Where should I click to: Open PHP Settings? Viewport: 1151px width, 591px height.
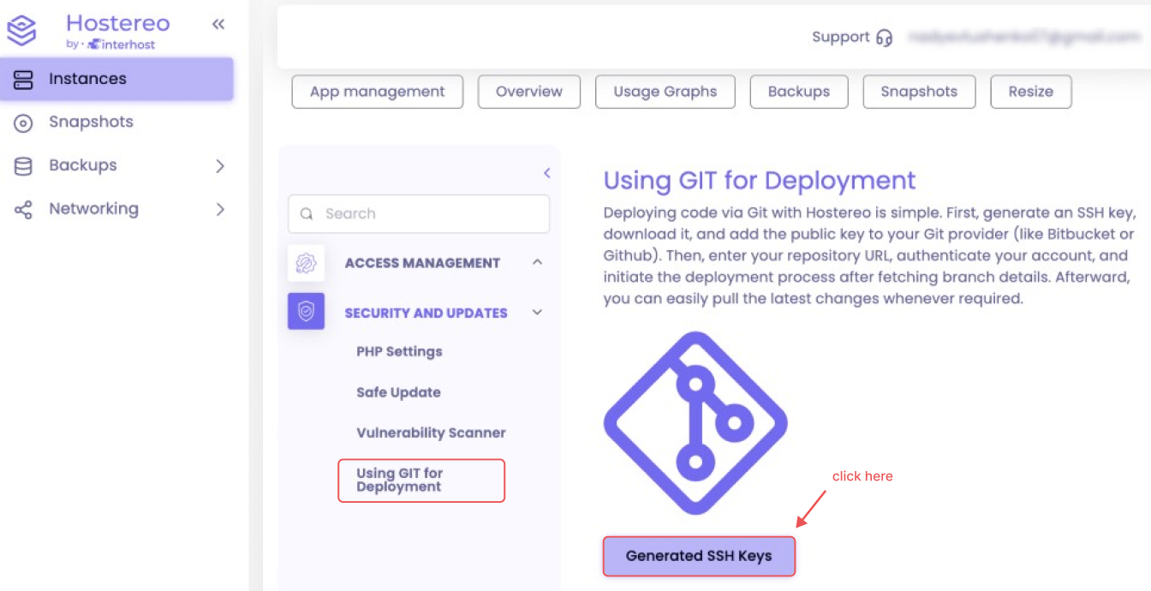399,352
